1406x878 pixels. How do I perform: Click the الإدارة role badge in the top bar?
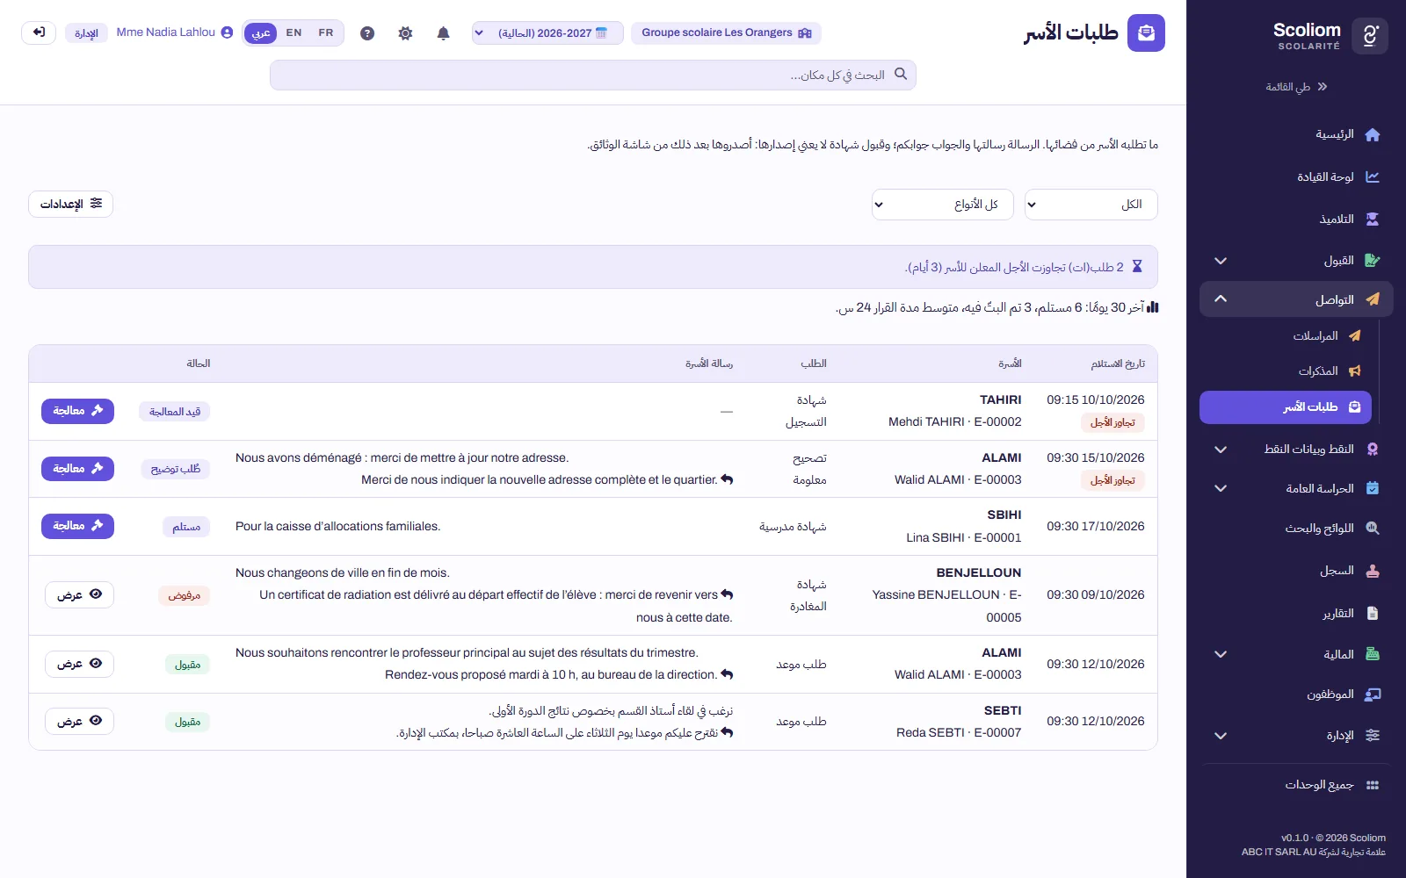coord(86,33)
